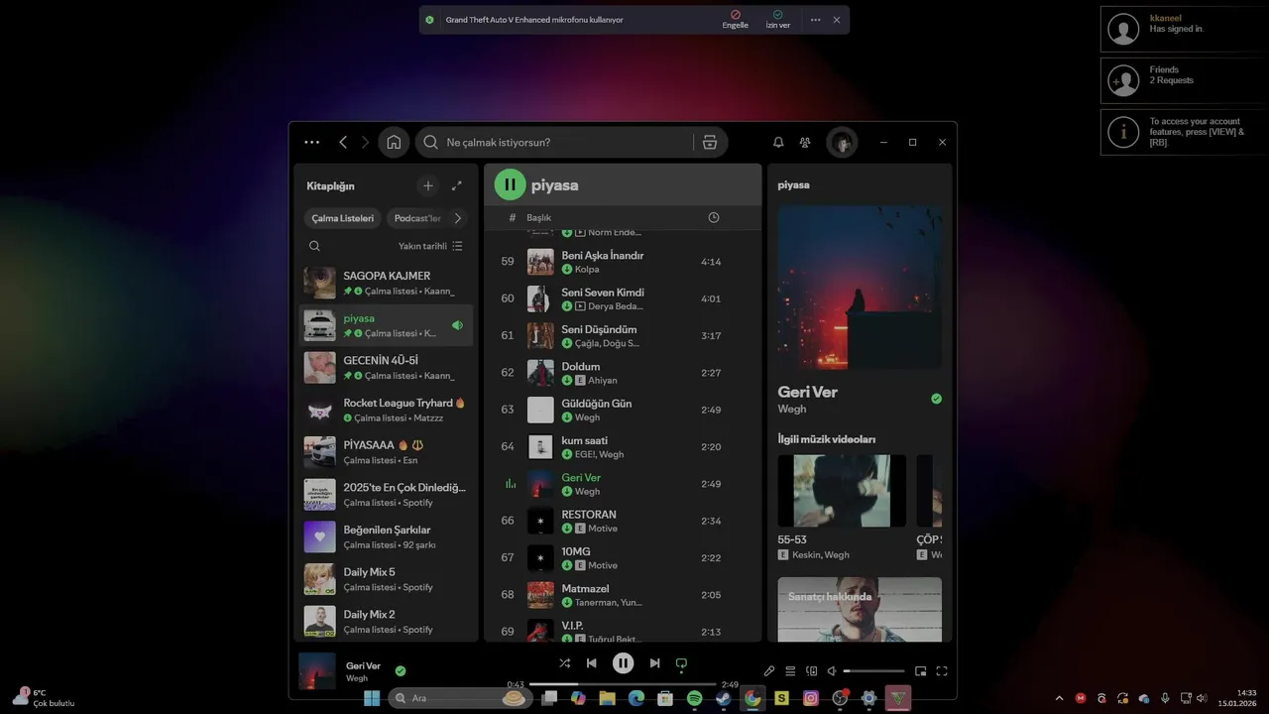1269x714 pixels.
Task: Open SAGOPA KAJMER playlist
Action: 387,283
